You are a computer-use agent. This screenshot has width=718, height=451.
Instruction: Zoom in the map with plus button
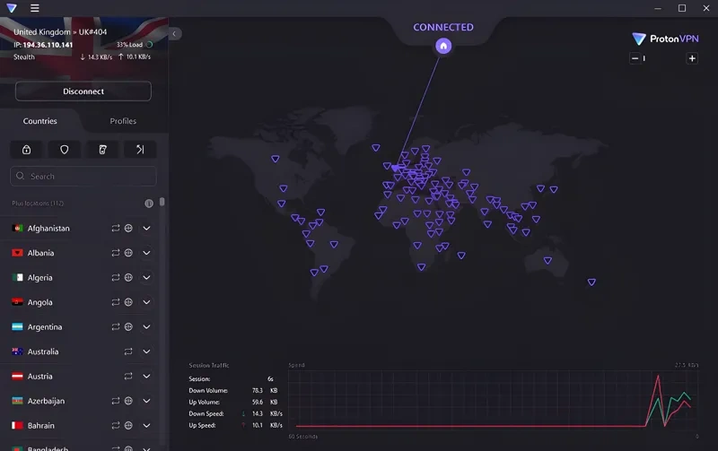pyautogui.click(x=692, y=58)
